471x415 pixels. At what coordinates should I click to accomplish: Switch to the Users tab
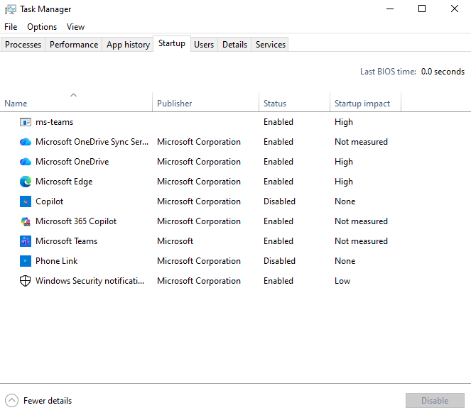[204, 45]
